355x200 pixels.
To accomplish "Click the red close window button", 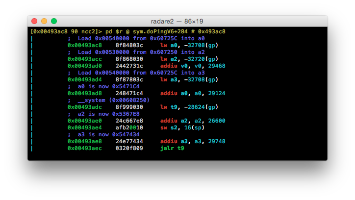I will pyautogui.click(x=34, y=21).
